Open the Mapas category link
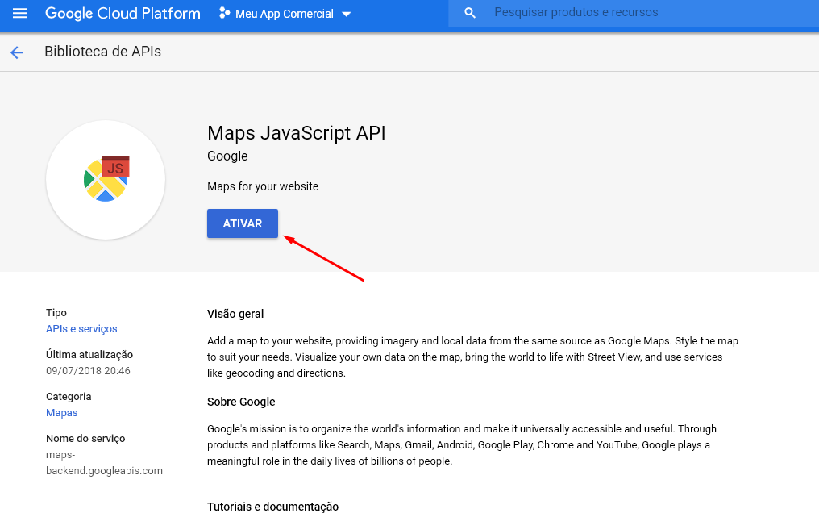819x513 pixels. [x=61, y=413]
